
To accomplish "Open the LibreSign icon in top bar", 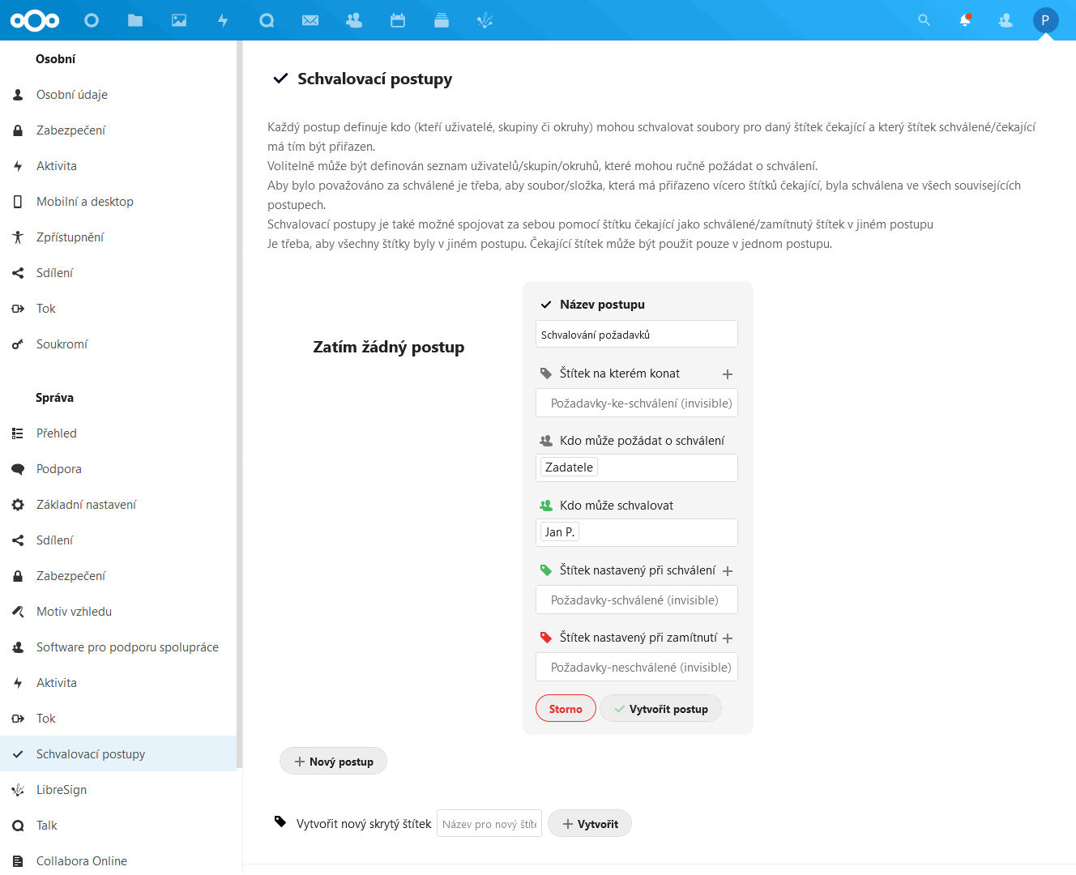I will [x=485, y=20].
